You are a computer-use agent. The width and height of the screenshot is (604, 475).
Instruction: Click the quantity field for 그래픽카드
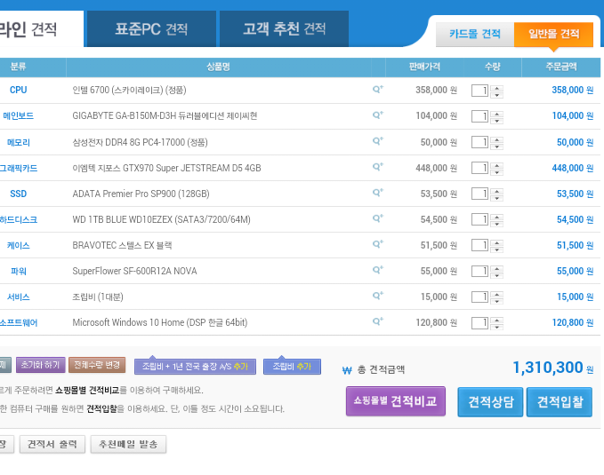click(479, 168)
